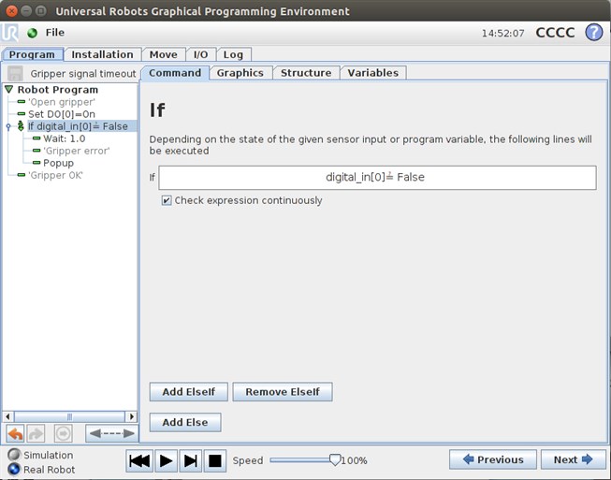
Task: Click the left arrow of the tree scrollbar
Action: click(7, 416)
